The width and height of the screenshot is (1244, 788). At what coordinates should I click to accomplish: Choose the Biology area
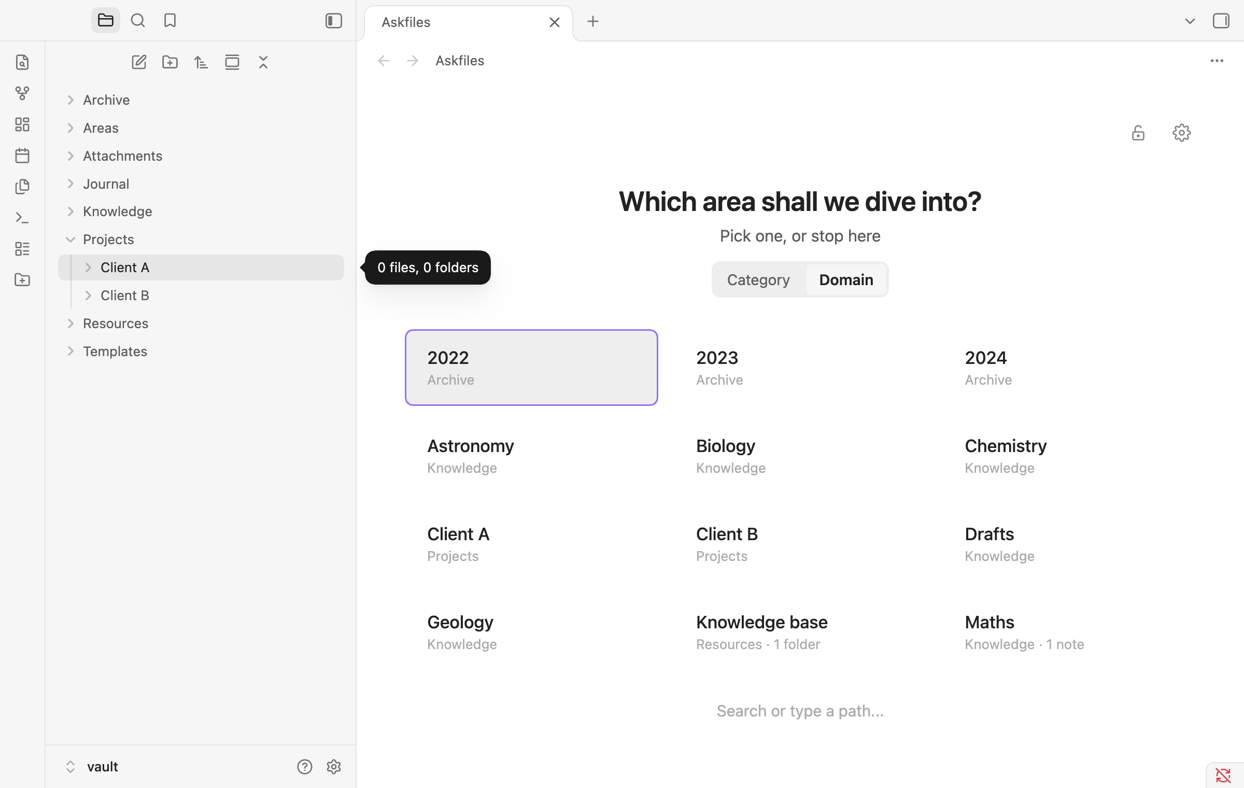click(x=800, y=456)
